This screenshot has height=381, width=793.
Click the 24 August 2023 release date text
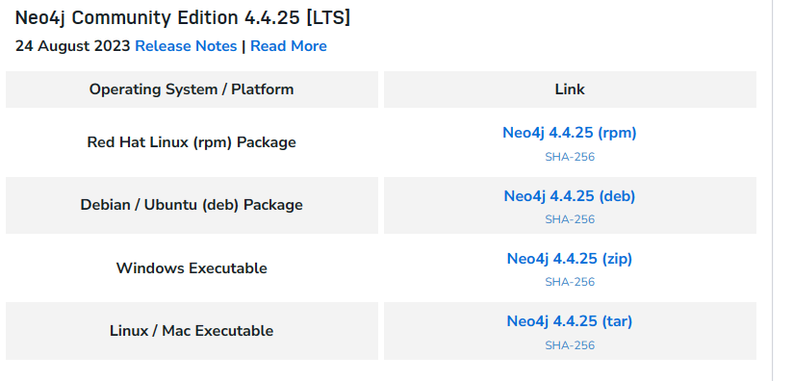73,46
